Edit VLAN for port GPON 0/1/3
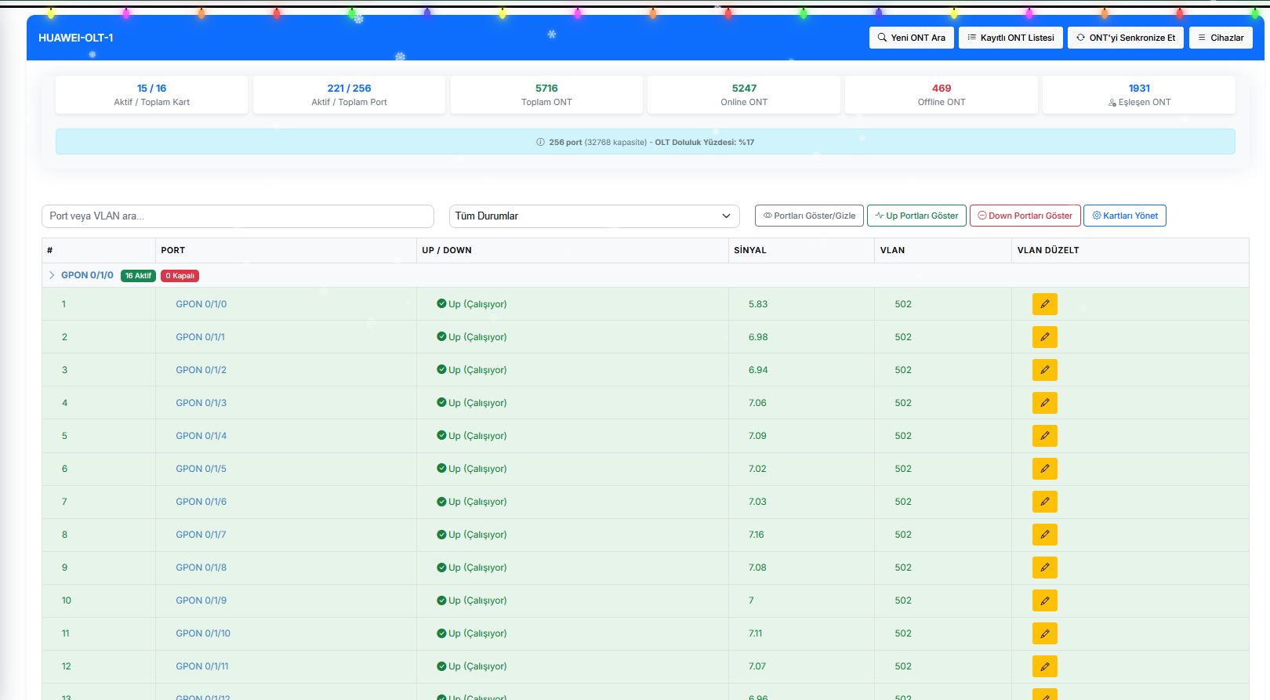This screenshot has height=700, width=1270. [1044, 403]
